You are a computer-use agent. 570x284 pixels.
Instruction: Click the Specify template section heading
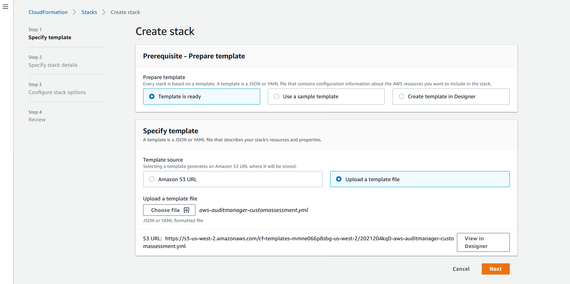point(171,131)
